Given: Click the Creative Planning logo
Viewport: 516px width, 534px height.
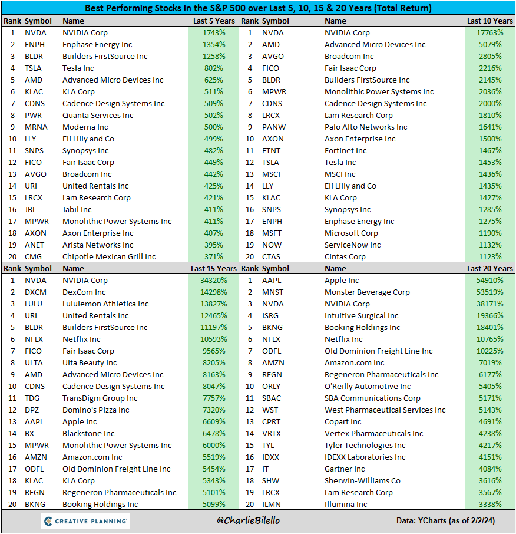Looking at the screenshot, I should [85, 521].
